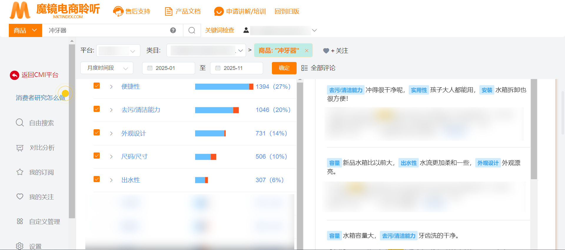
Task: Click the heart icon to follow
Action: click(326, 51)
